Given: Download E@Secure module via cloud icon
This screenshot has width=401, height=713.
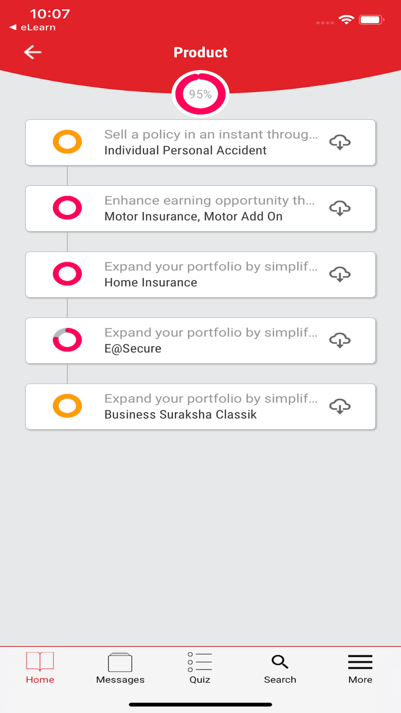Looking at the screenshot, I should pos(340,340).
